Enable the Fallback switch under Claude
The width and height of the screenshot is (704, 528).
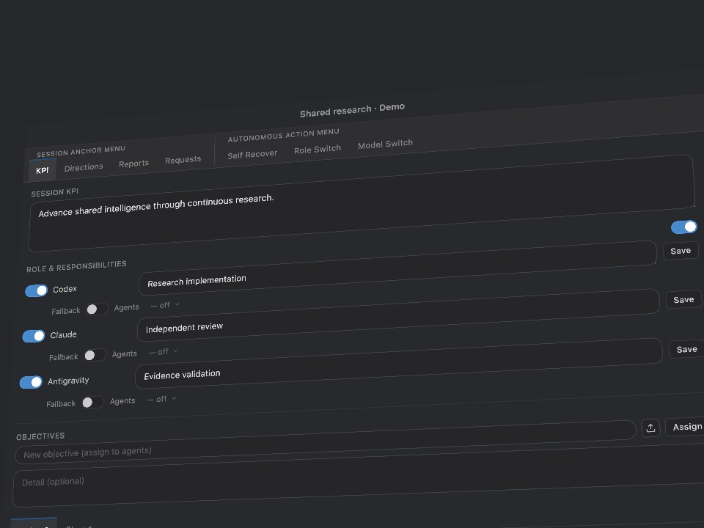coord(95,355)
